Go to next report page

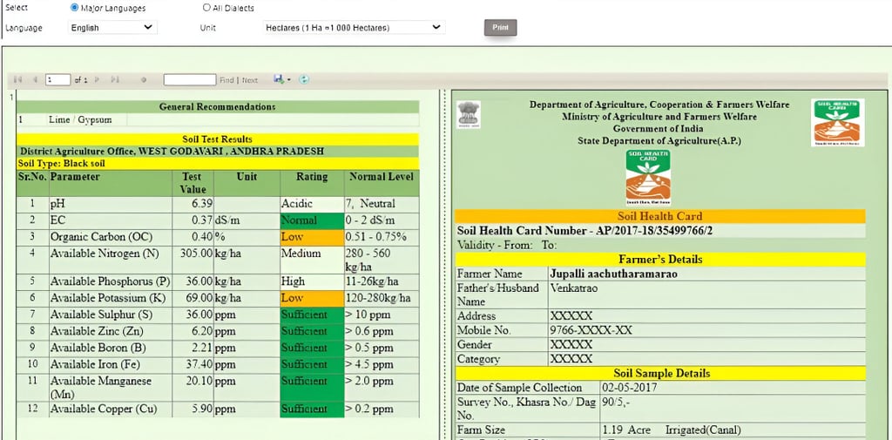[x=97, y=79]
